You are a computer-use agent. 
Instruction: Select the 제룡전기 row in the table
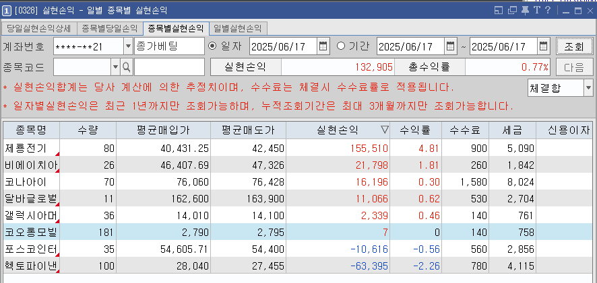tap(31, 147)
